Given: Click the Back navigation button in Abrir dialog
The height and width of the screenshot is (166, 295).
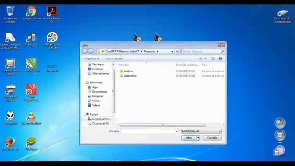Looking at the screenshot, I should click(x=84, y=51).
